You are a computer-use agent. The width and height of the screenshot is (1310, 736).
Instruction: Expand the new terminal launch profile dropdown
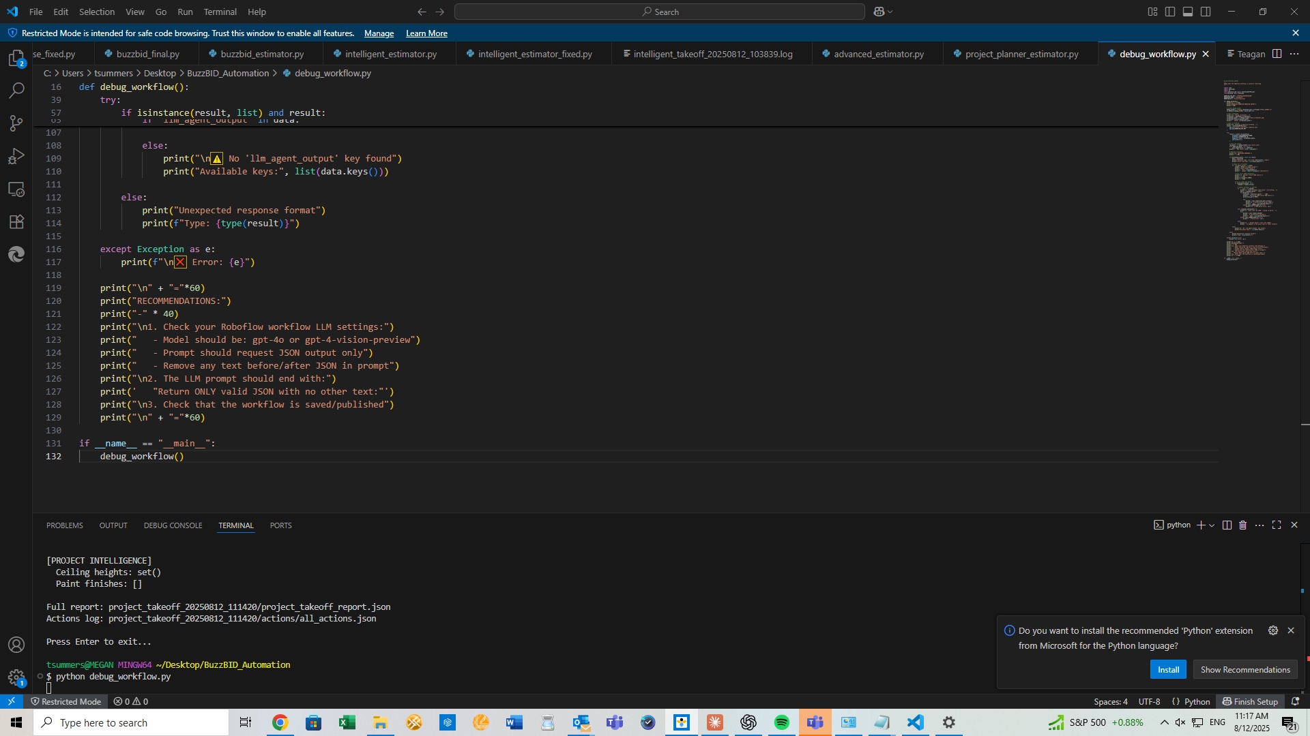point(1212,525)
